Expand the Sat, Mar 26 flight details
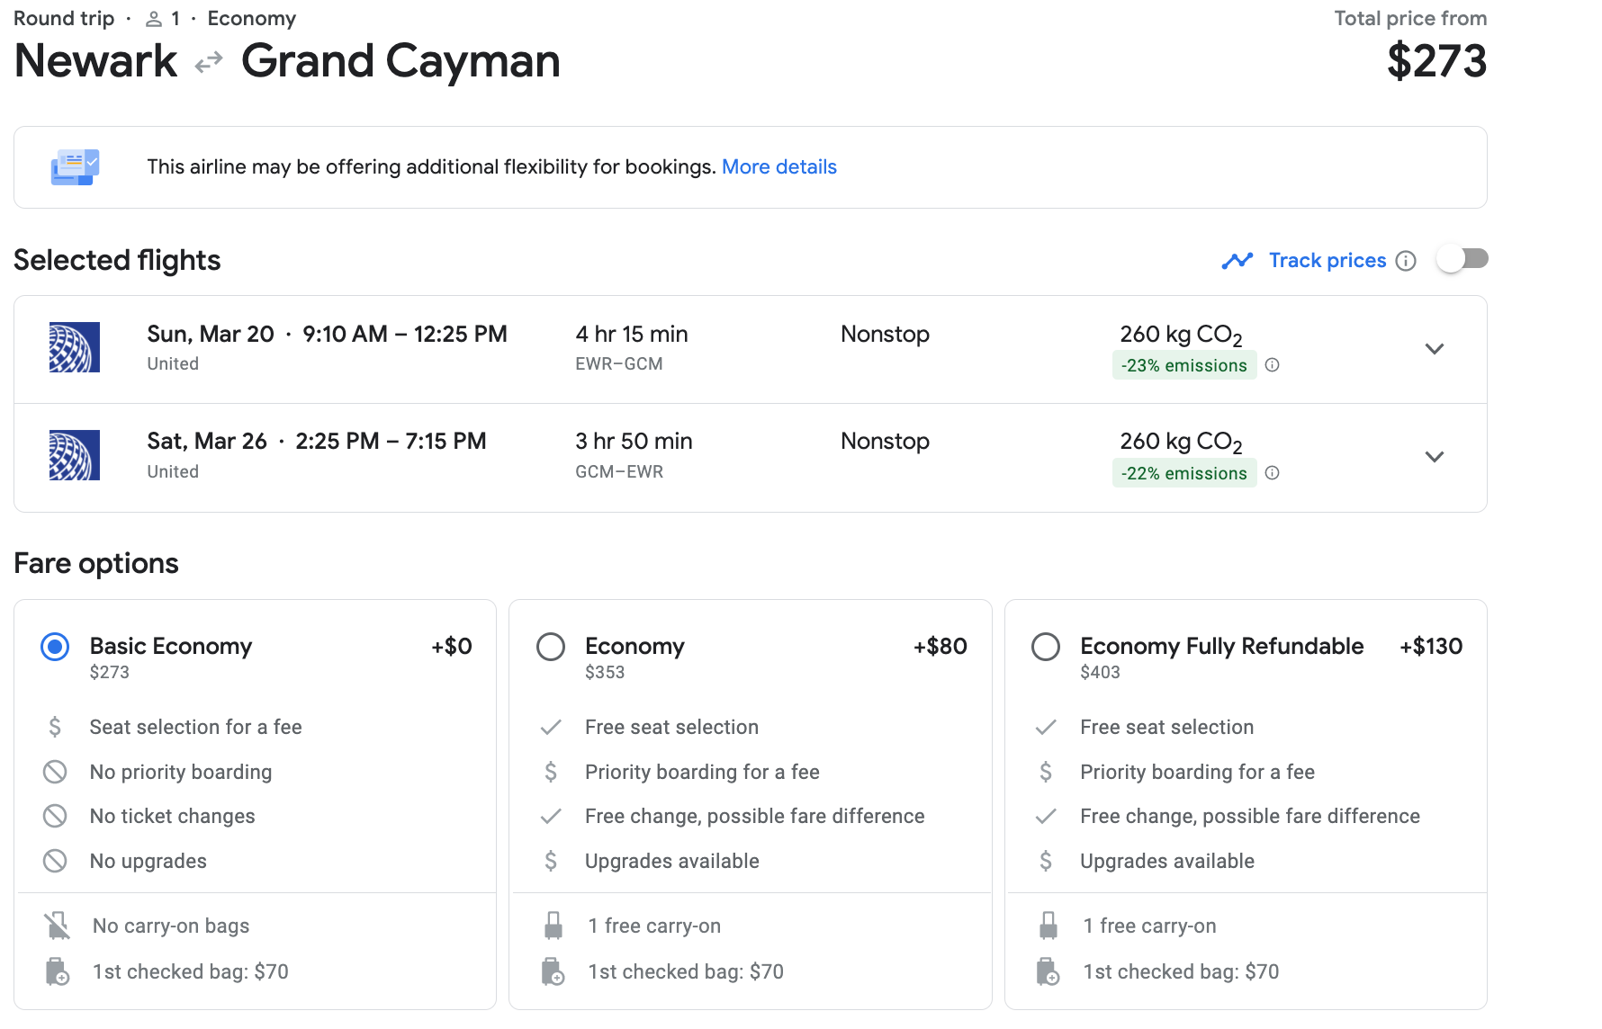This screenshot has width=1602, height=1029. tap(1435, 457)
